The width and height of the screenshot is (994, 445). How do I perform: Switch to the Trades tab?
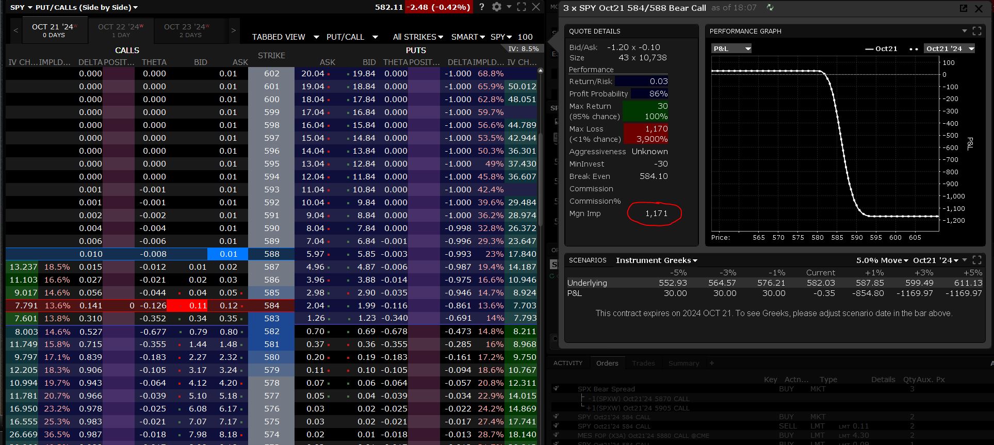643,363
